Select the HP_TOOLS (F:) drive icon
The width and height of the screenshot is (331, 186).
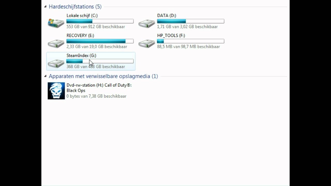pos(147,43)
